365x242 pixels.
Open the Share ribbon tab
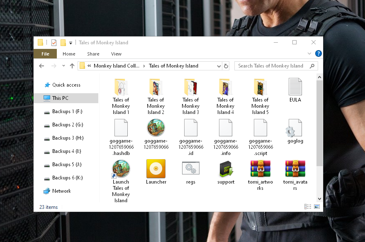pos(93,54)
